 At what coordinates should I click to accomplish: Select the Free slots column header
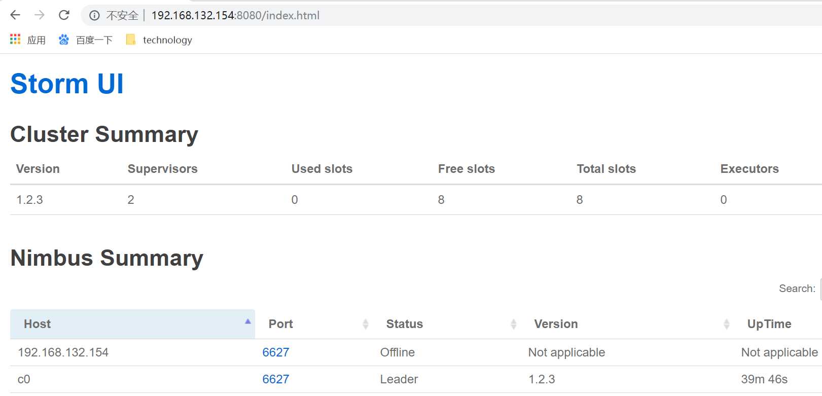(x=467, y=169)
